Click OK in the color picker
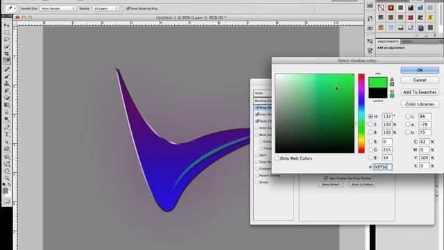This screenshot has width=444, height=250. [x=420, y=70]
